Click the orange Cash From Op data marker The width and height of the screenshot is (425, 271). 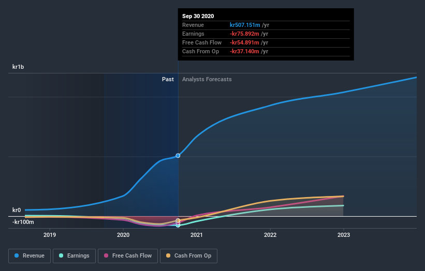(178, 221)
